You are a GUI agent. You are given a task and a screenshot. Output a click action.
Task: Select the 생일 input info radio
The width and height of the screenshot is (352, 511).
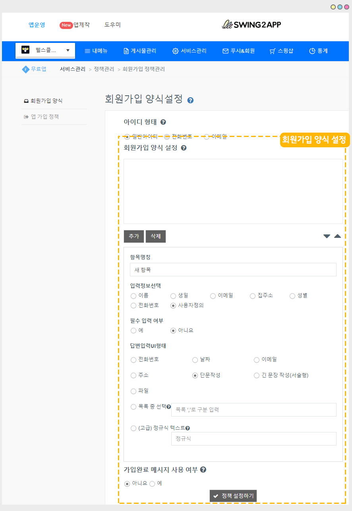(173, 296)
